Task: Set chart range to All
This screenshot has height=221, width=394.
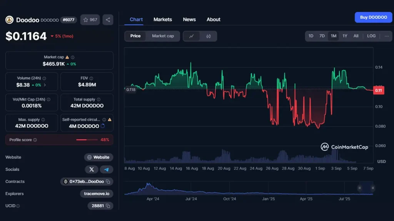Action: [x=356, y=36]
